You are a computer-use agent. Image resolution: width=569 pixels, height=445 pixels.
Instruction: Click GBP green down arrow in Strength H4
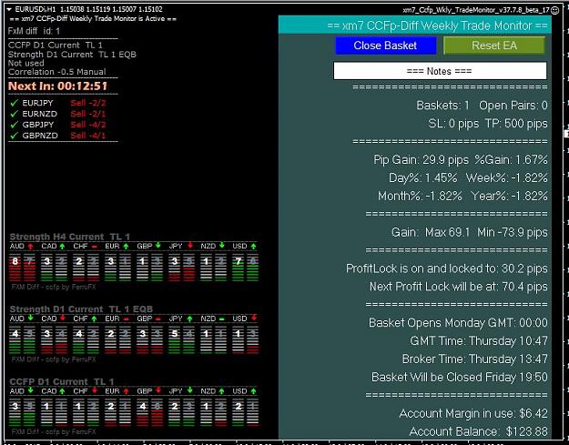point(157,246)
